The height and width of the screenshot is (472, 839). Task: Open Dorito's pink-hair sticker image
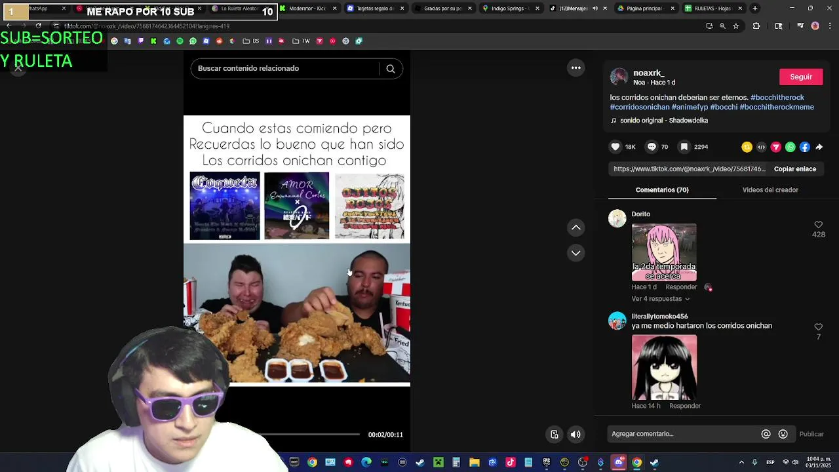click(664, 252)
